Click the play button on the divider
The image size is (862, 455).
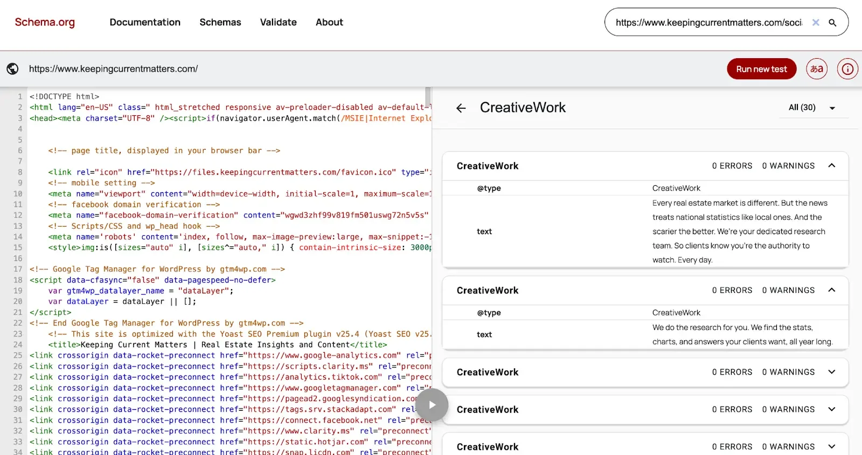[x=432, y=405]
